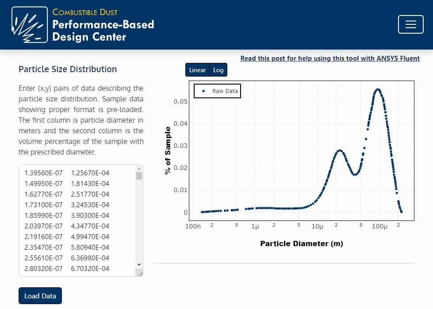Click value 2.55610E-07 in data
Screen dimensions: 433x309
[44, 258]
